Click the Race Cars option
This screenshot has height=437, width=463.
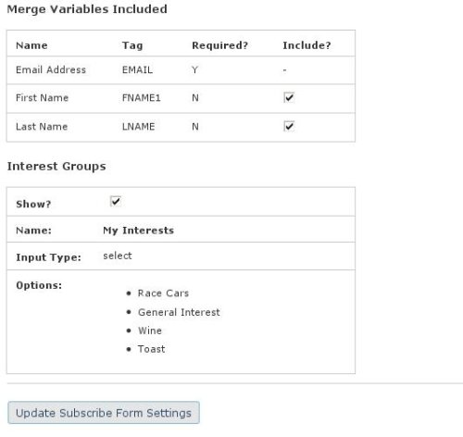163,293
